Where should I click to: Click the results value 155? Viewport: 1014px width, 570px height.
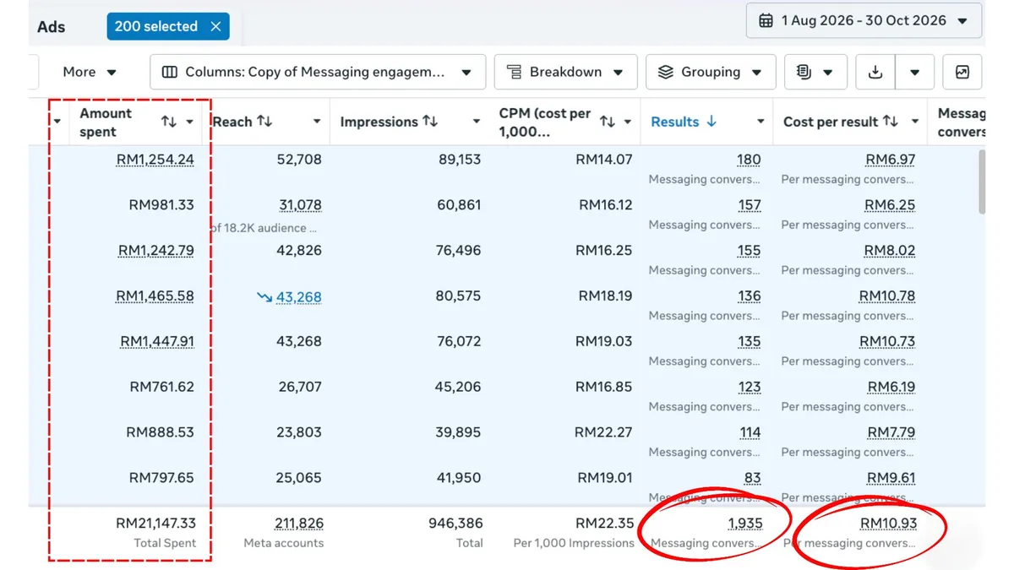[x=749, y=251]
